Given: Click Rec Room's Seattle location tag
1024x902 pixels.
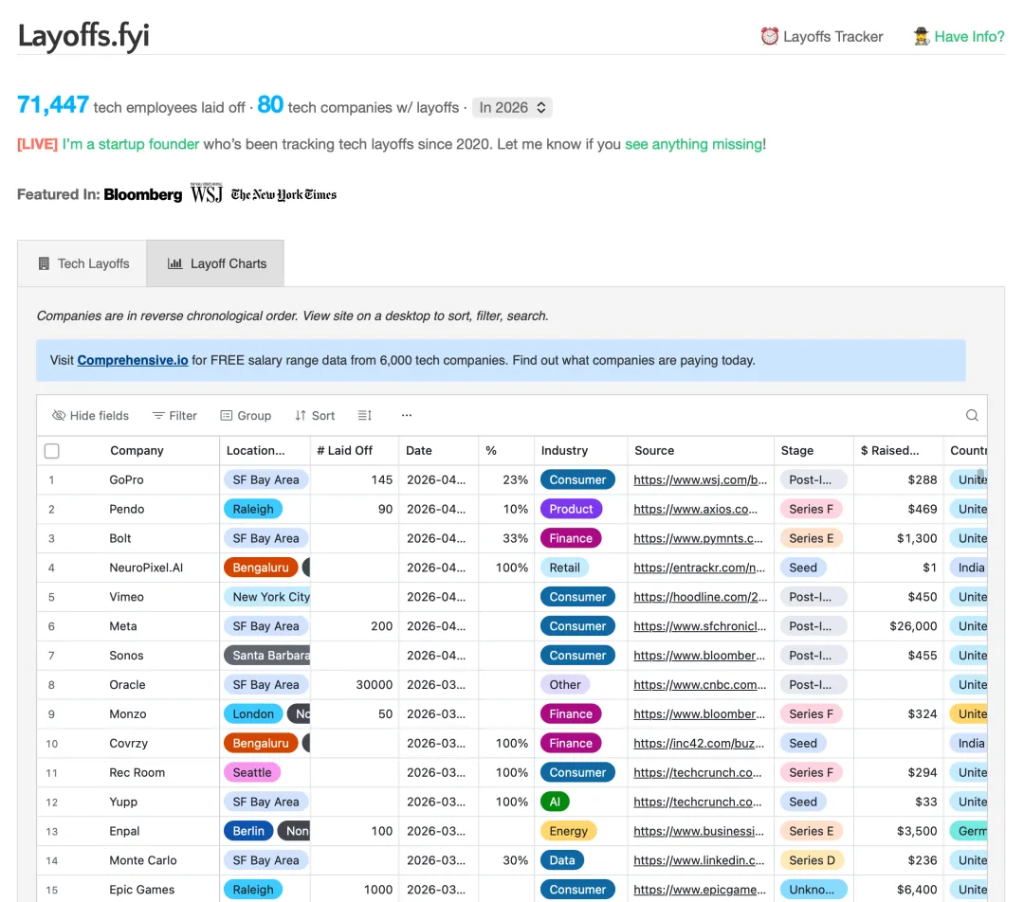Looking at the screenshot, I should (252, 773).
